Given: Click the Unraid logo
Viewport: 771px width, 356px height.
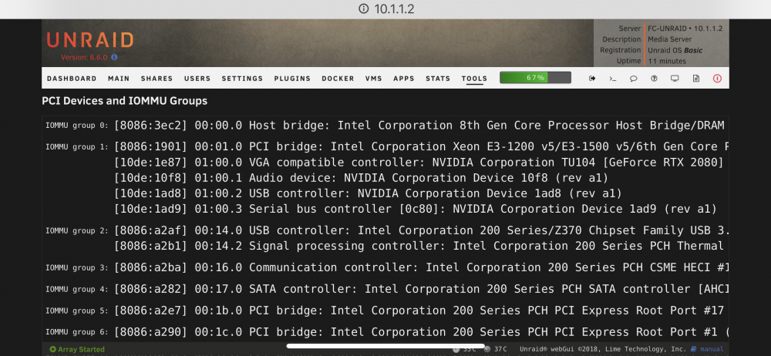Looking at the screenshot, I should coord(90,40).
